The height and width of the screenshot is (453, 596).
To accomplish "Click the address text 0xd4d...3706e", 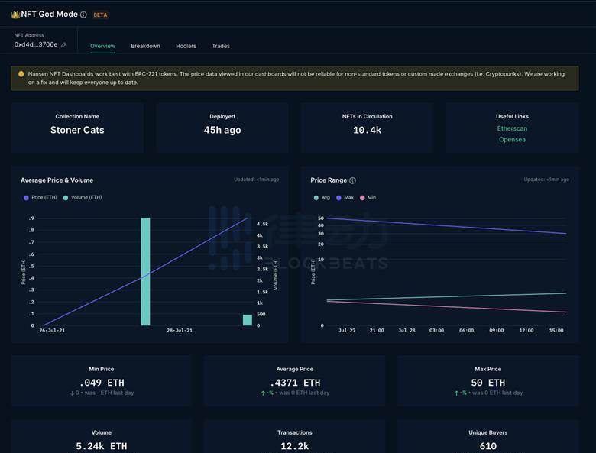I will tap(36, 44).
